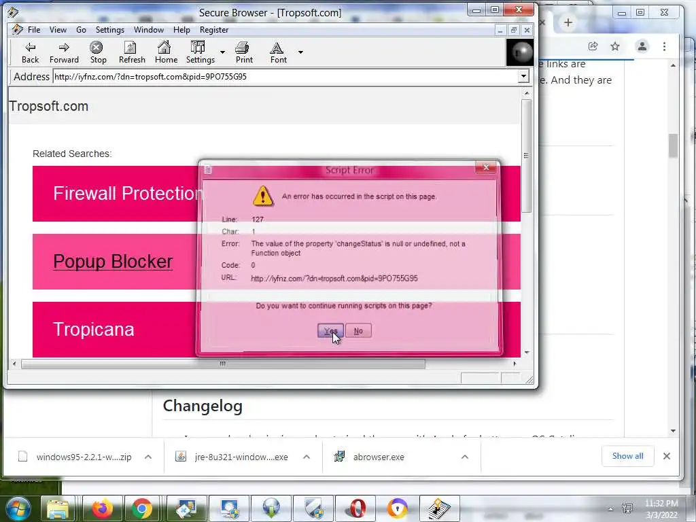Open a new tab in Chrome
This screenshot has height=522, width=696.
[568, 22]
